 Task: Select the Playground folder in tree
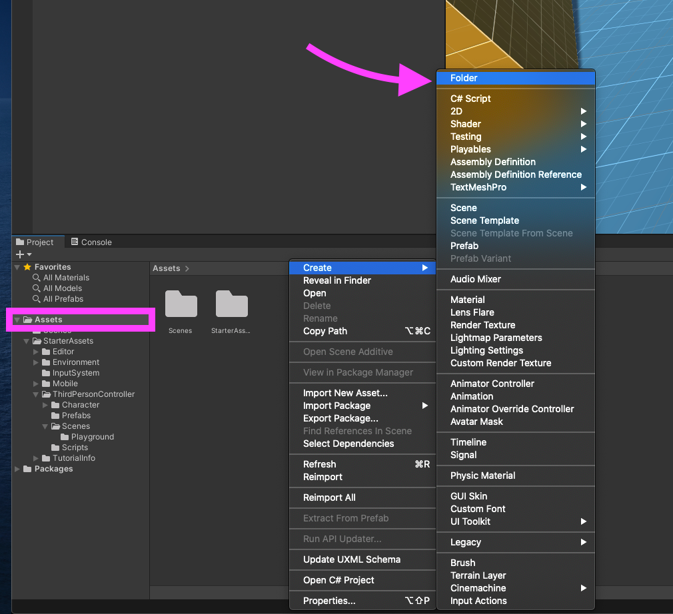tap(92, 437)
